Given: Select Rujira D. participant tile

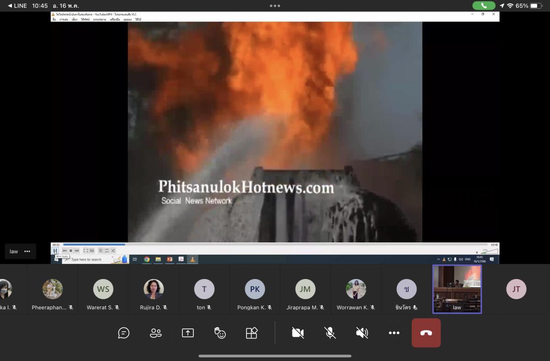Looking at the screenshot, I should 154,289.
